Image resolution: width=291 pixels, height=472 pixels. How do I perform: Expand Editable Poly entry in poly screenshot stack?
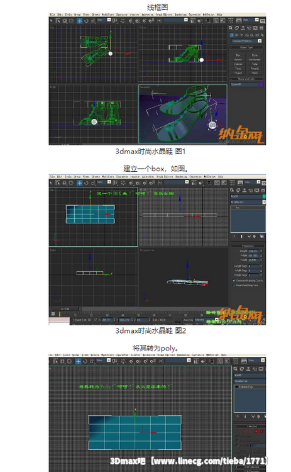(x=236, y=387)
